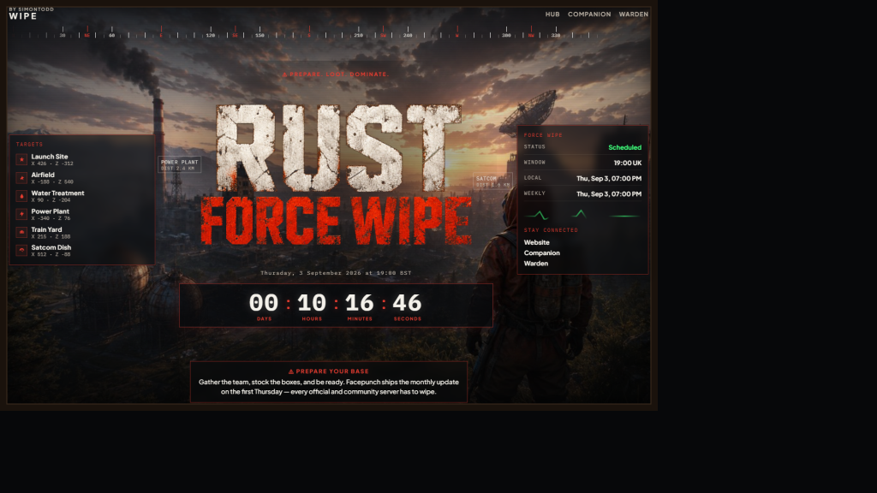Select the Water Treatment target name

(57, 193)
